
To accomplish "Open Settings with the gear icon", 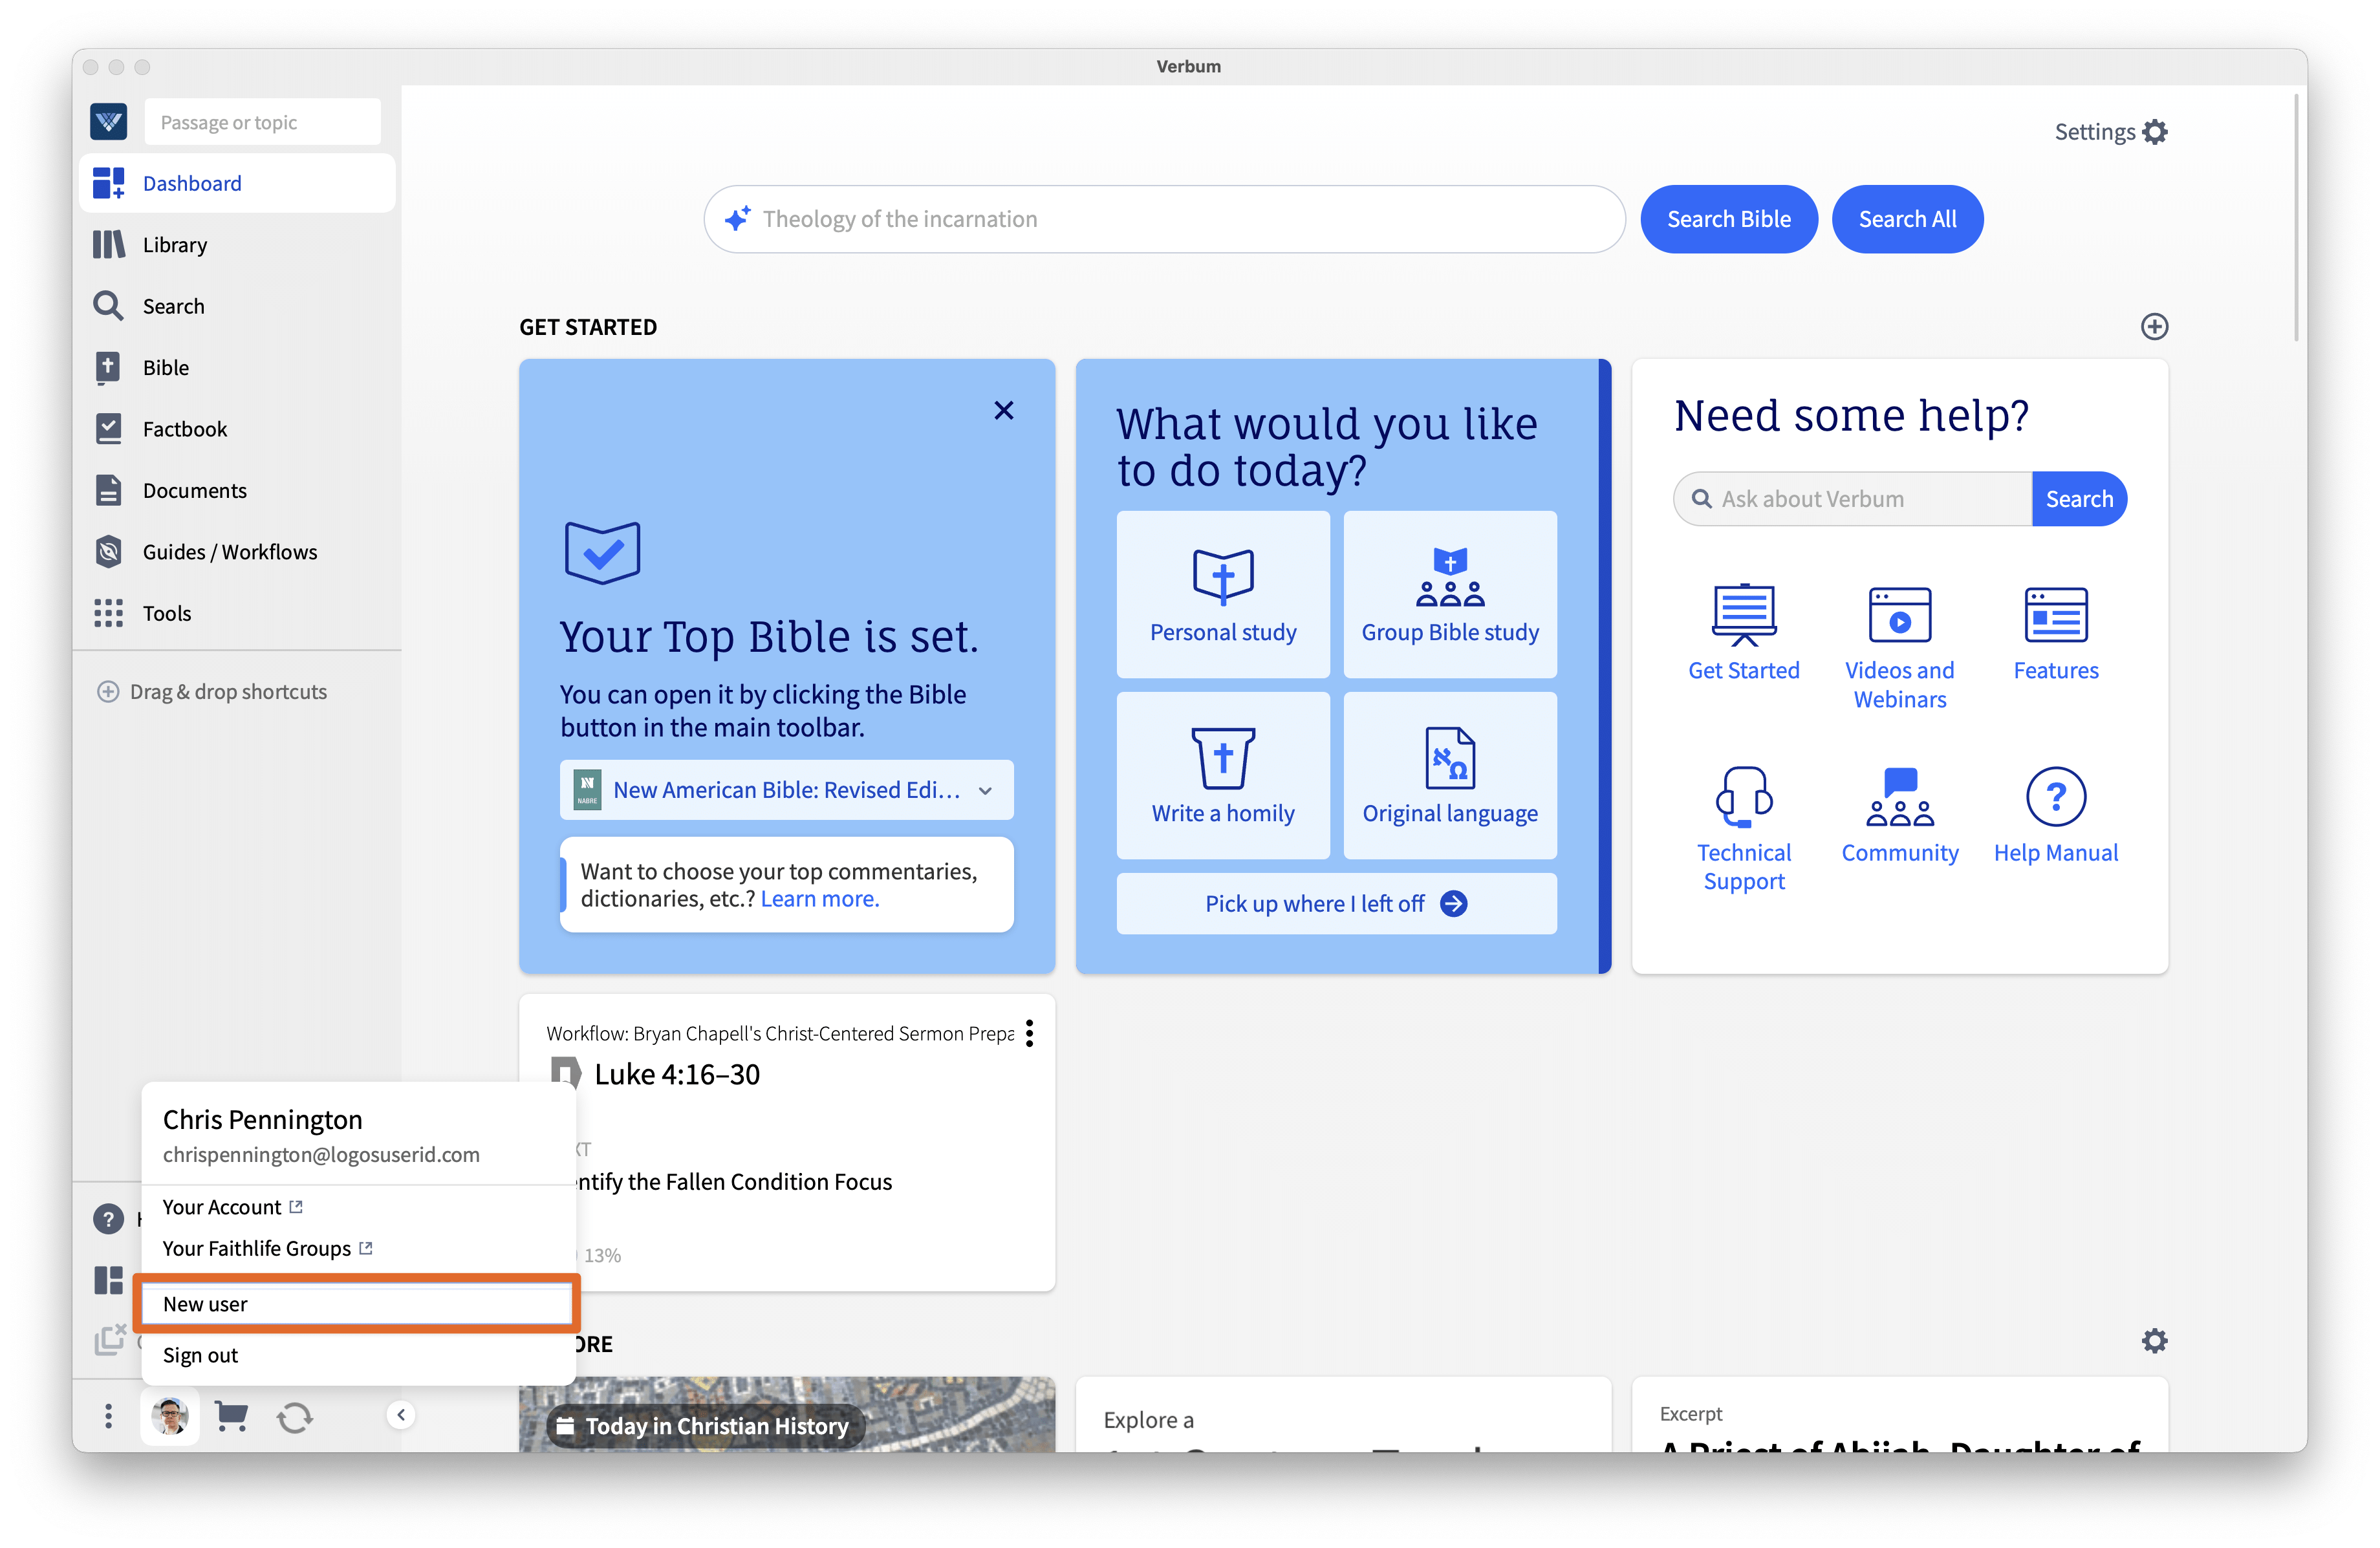I will tap(2110, 132).
